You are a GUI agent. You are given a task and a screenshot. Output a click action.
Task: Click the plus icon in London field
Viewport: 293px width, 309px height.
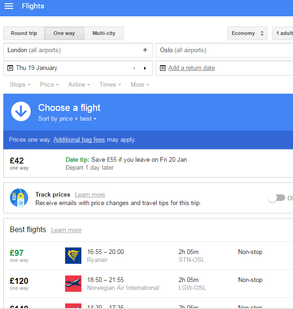(145, 50)
